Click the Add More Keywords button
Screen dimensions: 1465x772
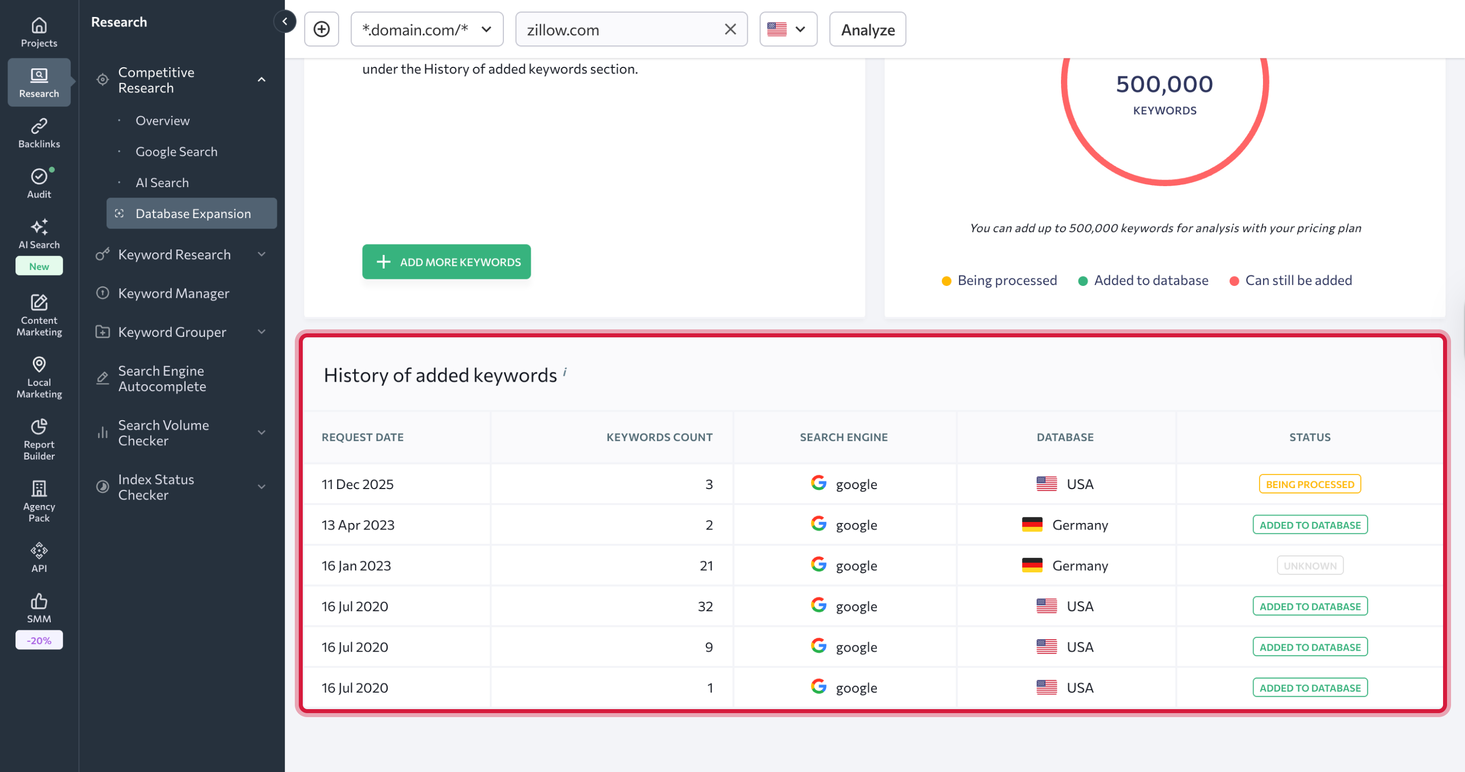coord(446,261)
